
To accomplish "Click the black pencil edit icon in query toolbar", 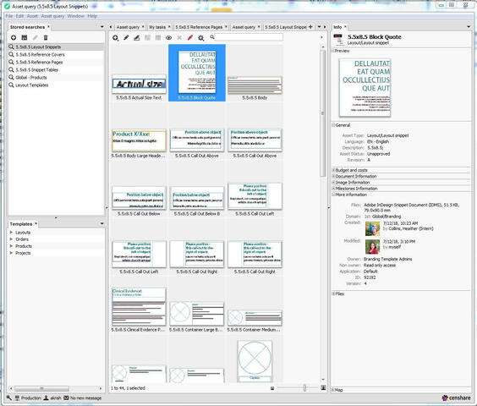I will tap(126, 38).
